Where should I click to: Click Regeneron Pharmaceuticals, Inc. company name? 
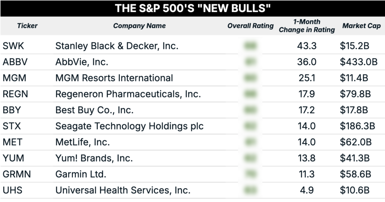(x=128, y=94)
